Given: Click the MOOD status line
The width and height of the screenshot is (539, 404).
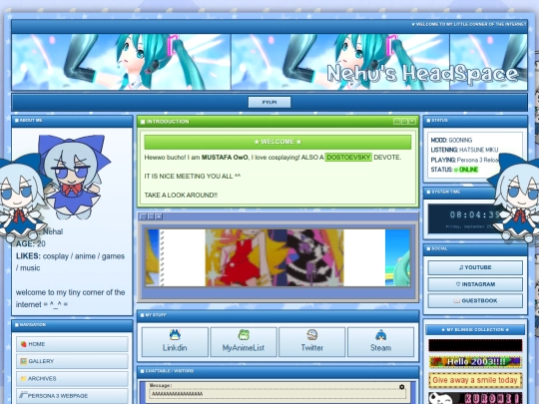Looking at the screenshot, I should tap(451, 140).
